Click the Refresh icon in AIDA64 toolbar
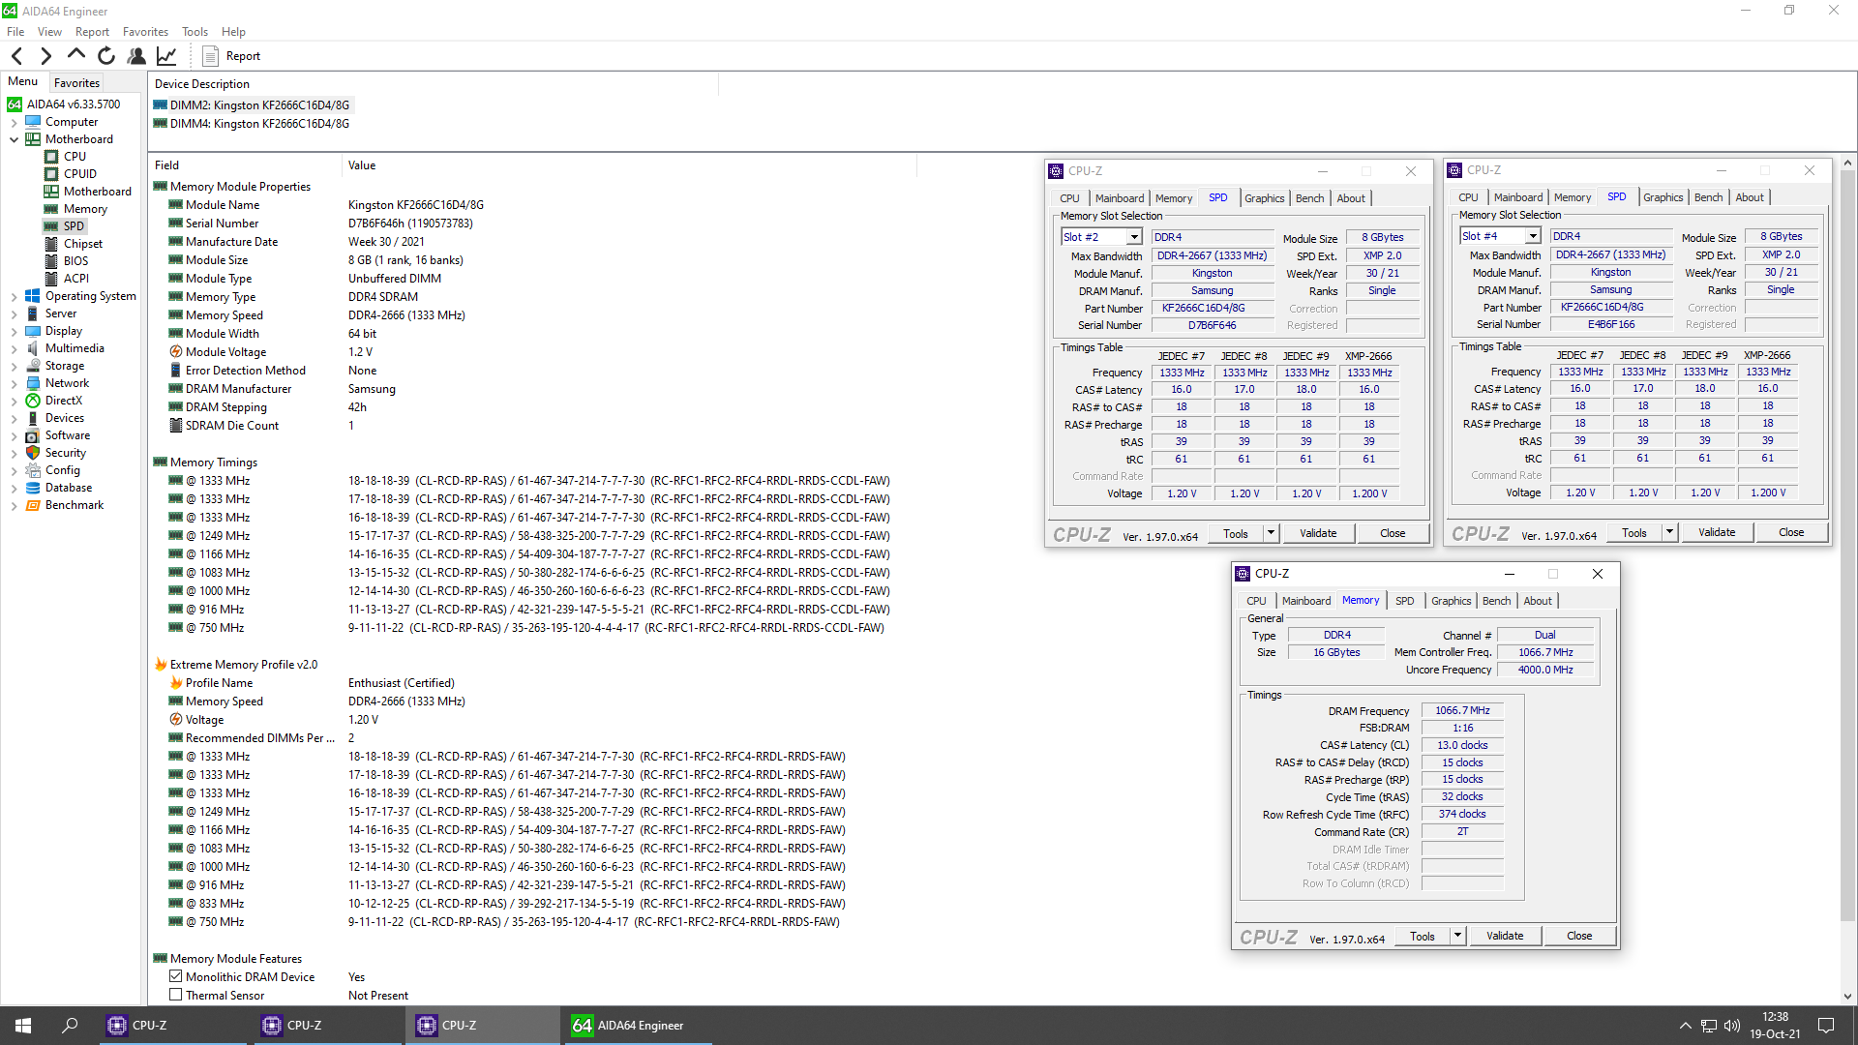The image size is (1858, 1045). tap(106, 56)
